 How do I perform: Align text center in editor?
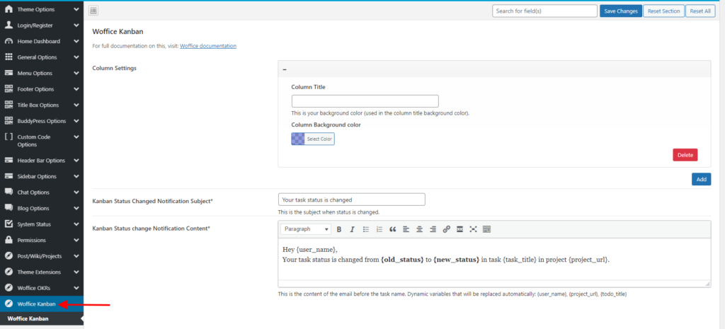(419, 229)
